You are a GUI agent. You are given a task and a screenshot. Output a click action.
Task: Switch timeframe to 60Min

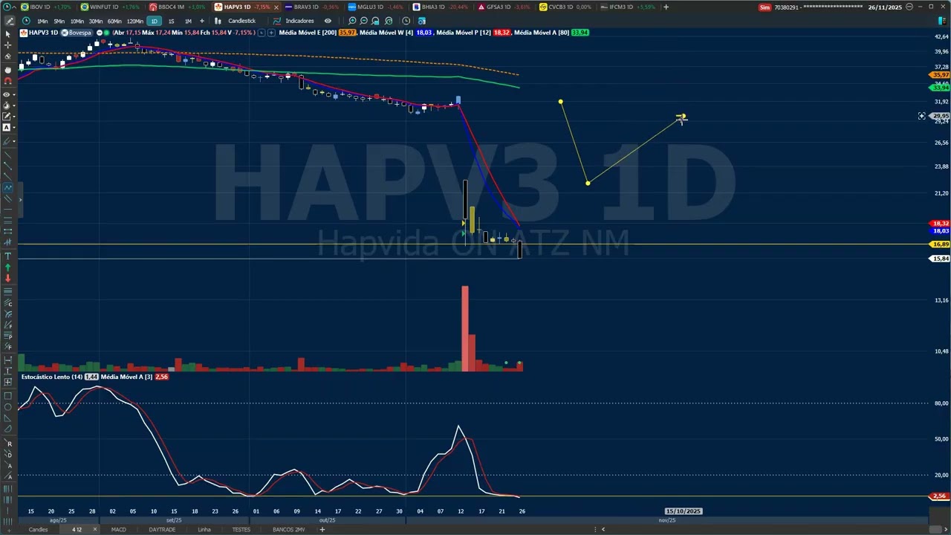coord(114,21)
